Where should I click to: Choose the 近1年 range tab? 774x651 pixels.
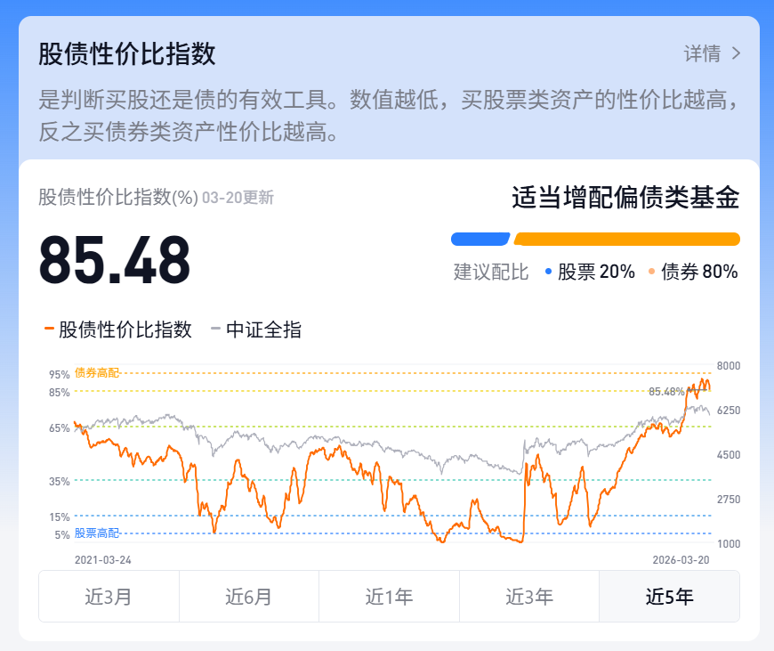click(389, 597)
